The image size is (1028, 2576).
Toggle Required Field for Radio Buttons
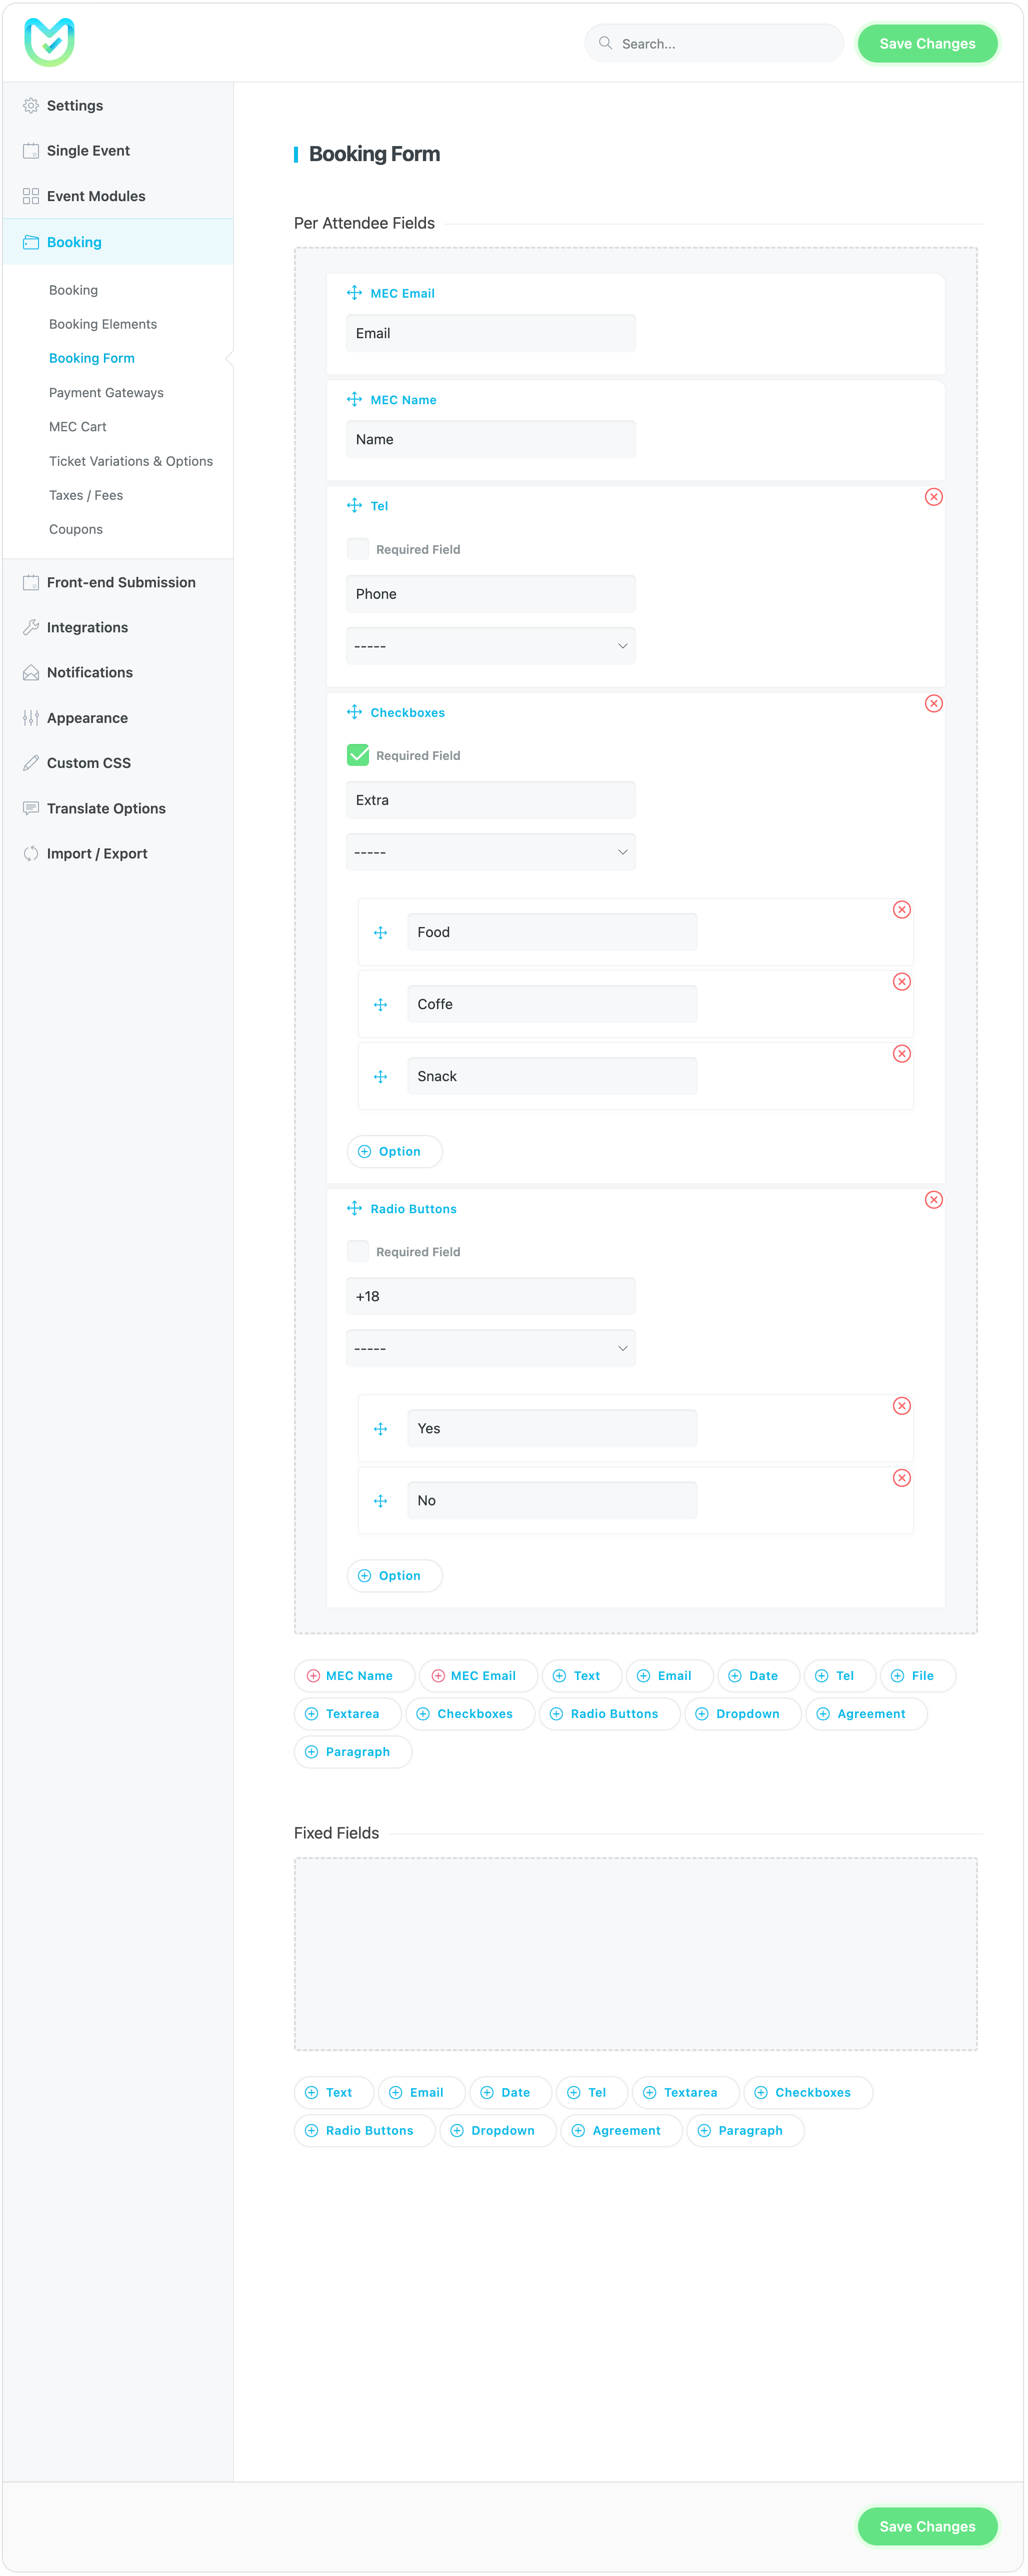click(357, 1251)
